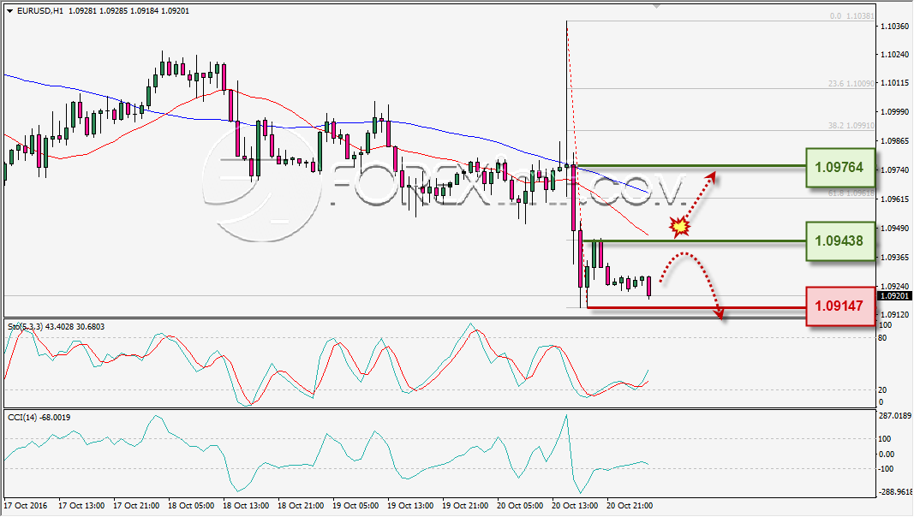This screenshot has height=517, width=914.
Task: Click the 20 Oct 13:00 time axis label
Action: pyautogui.click(x=575, y=505)
